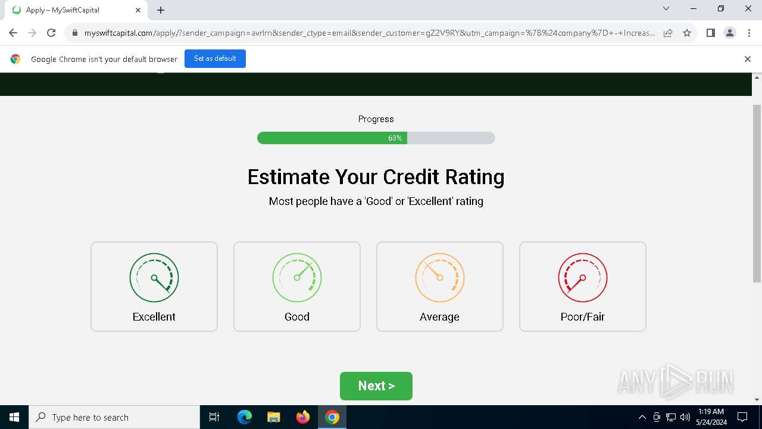Choose the Average rating label

pos(439,317)
